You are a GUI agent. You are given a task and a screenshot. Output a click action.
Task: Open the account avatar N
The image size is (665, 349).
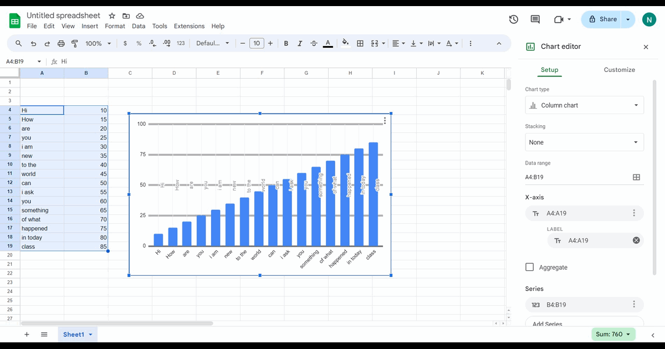click(x=649, y=19)
